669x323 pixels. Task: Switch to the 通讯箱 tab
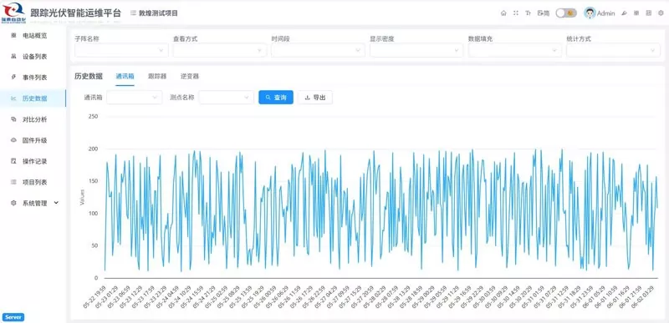pyautogui.click(x=125, y=77)
